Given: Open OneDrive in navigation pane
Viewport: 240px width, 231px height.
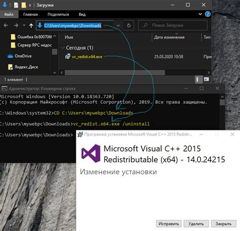Looking at the screenshot, I should (x=20, y=56).
